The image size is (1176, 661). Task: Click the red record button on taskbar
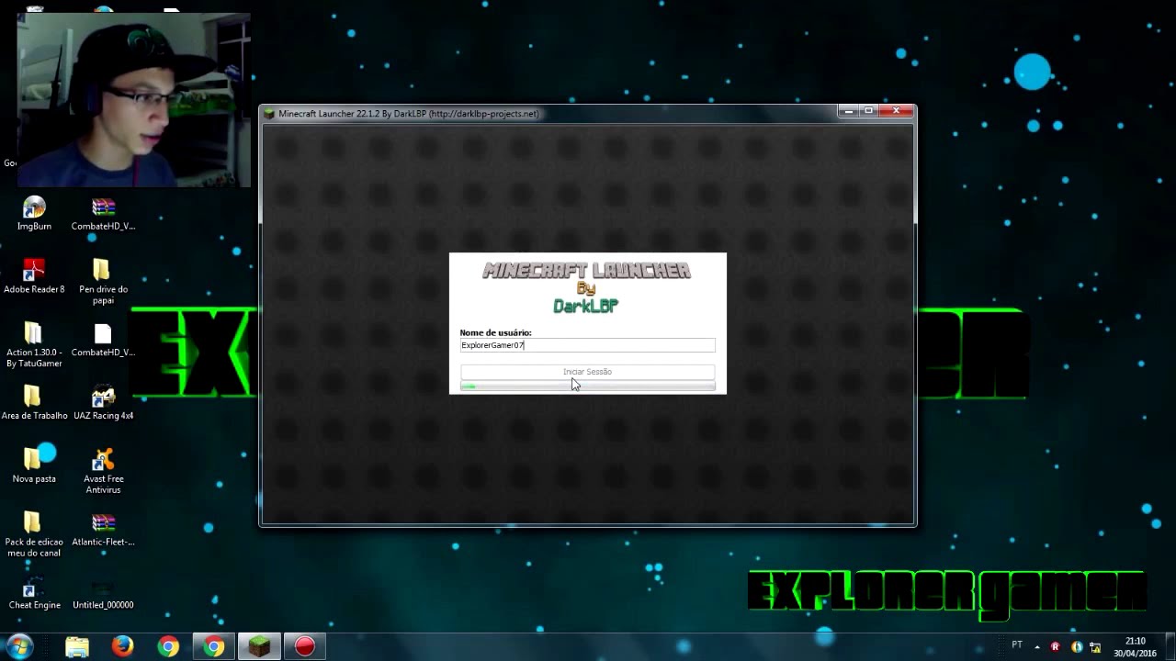tap(305, 647)
